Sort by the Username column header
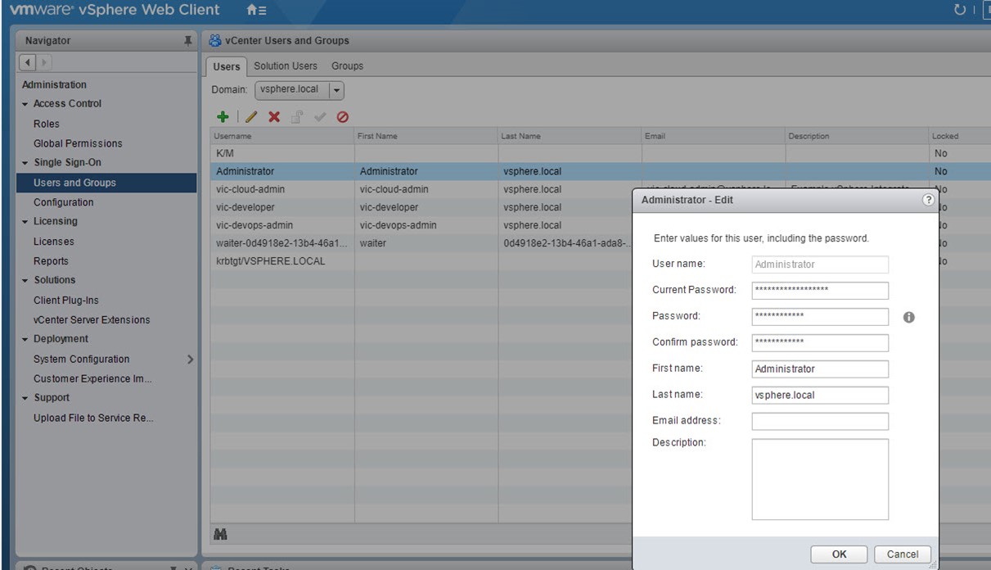 click(282, 136)
